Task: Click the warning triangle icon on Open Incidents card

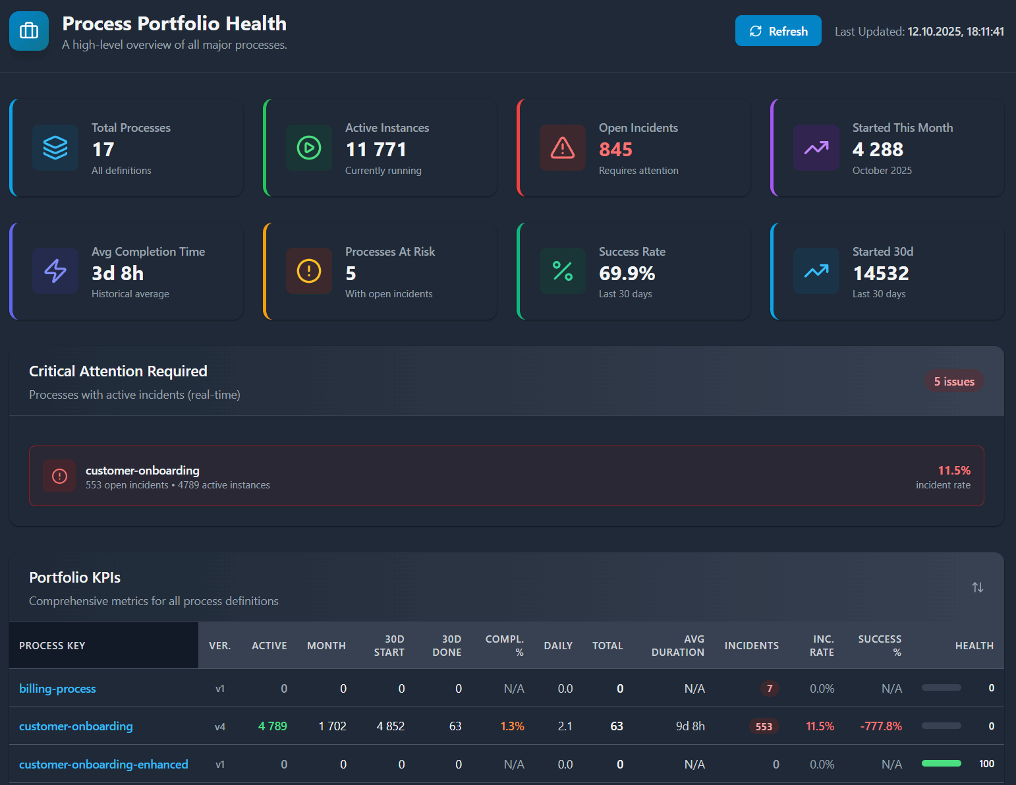Action: coord(562,148)
